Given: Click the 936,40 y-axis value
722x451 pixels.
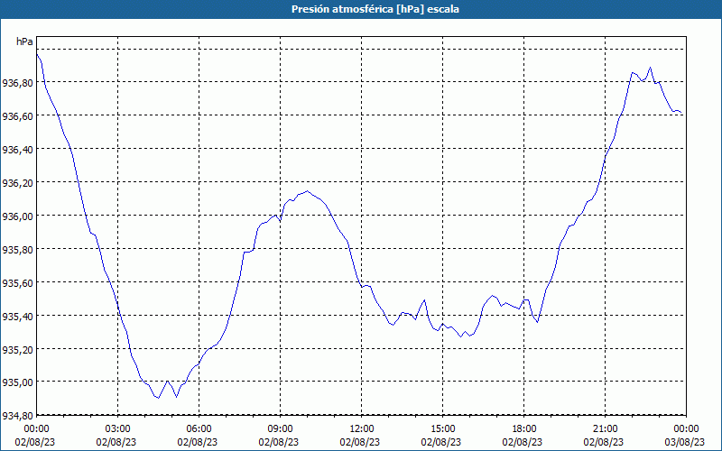Looking at the screenshot, I should (x=17, y=150).
